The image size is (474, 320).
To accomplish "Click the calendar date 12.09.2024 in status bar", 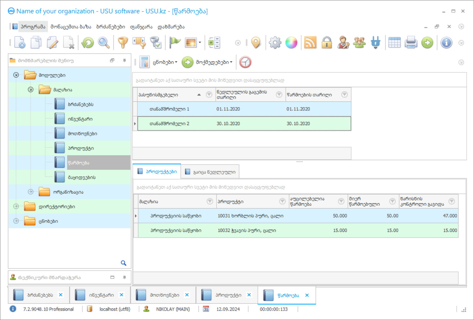I will point(228,309).
